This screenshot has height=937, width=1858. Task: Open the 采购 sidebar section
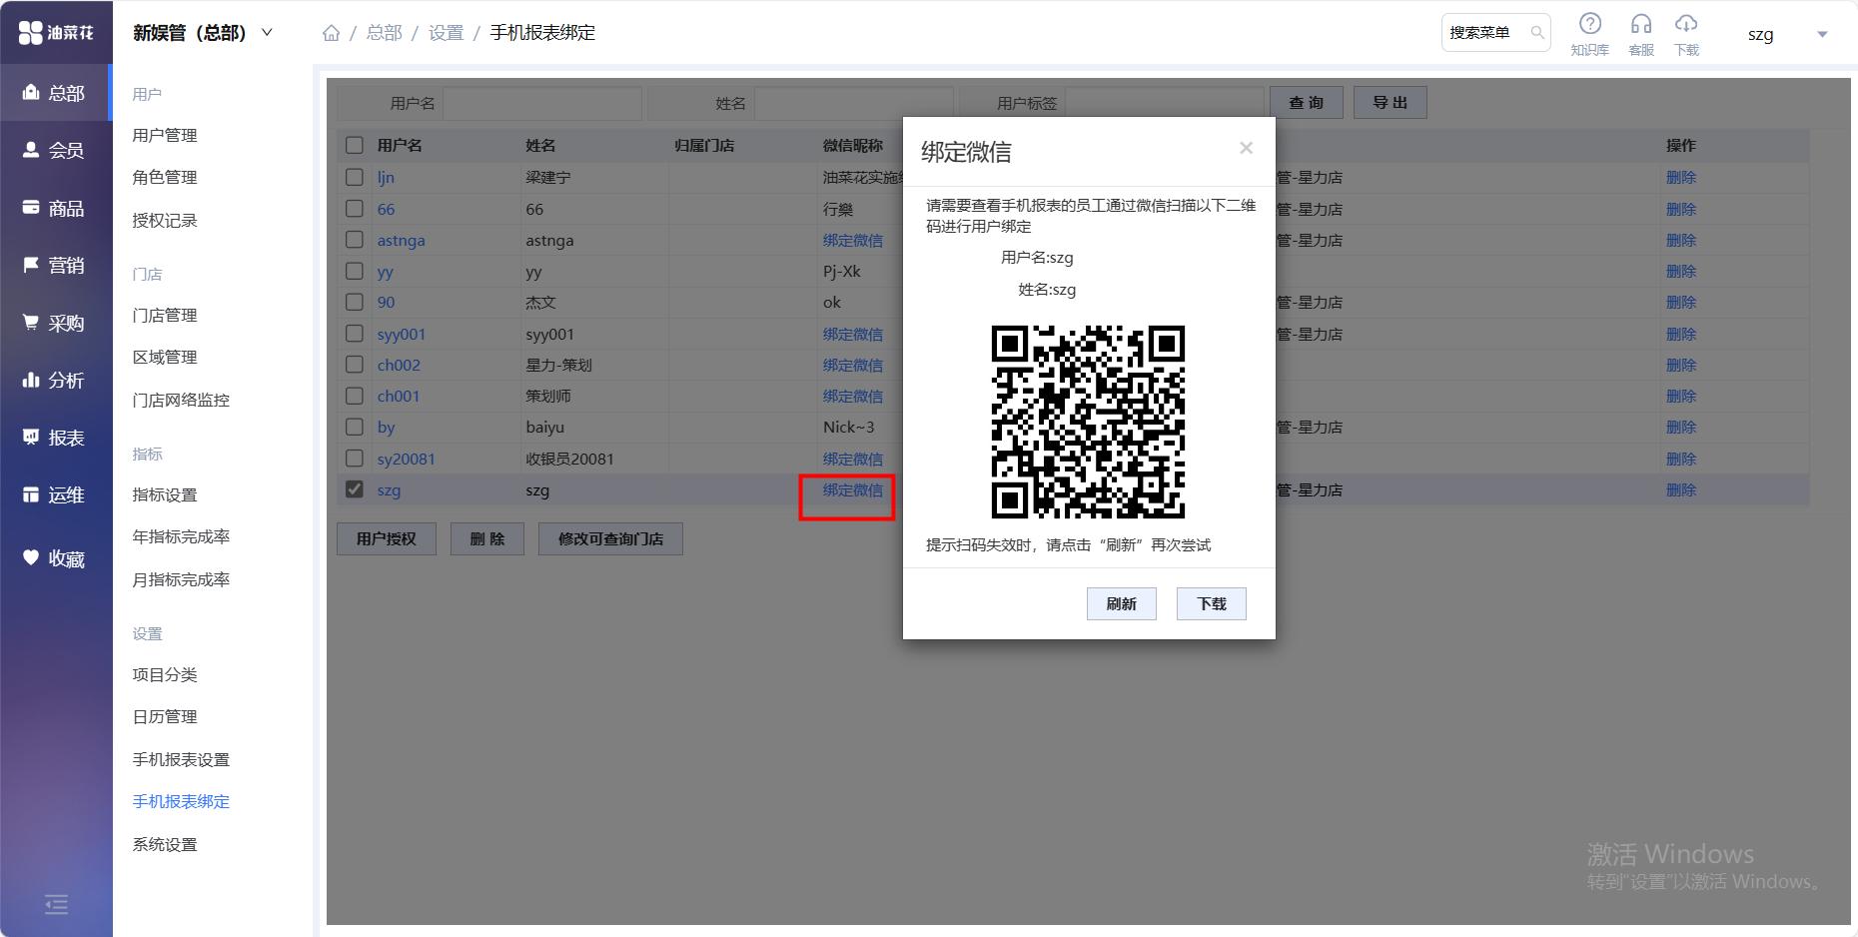(56, 323)
